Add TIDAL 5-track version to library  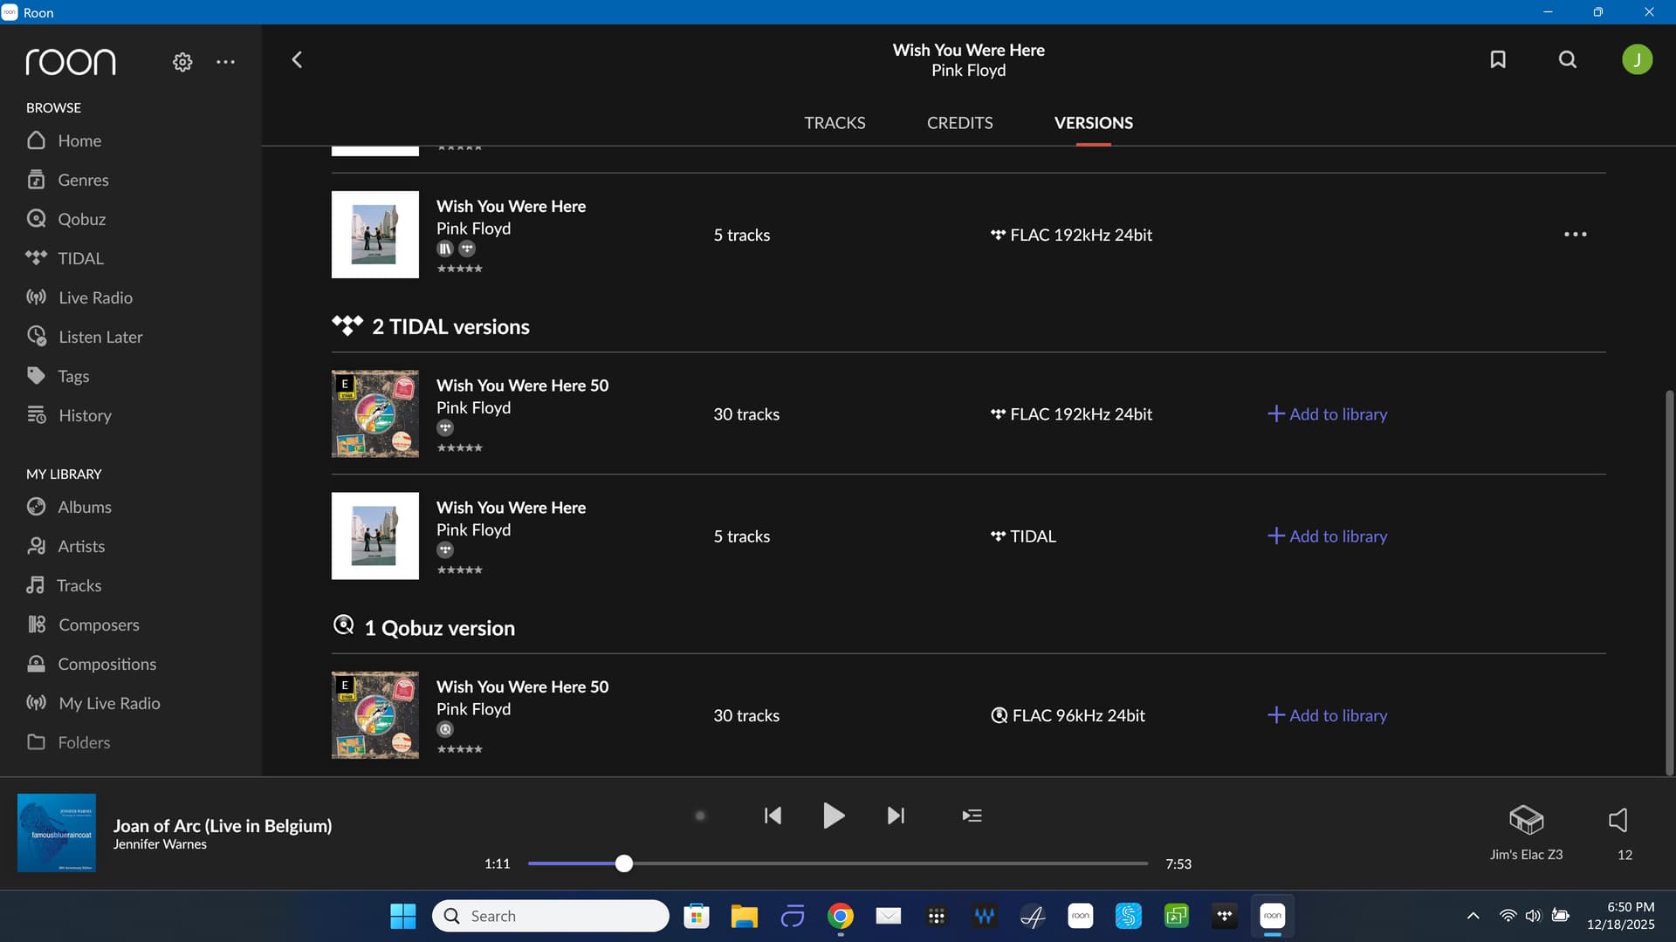click(1327, 536)
